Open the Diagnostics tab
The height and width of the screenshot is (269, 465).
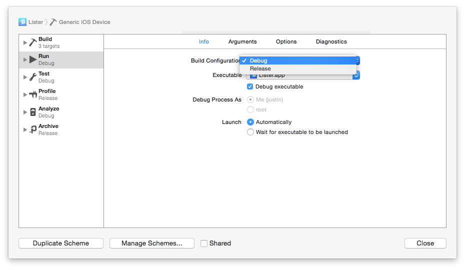click(331, 41)
